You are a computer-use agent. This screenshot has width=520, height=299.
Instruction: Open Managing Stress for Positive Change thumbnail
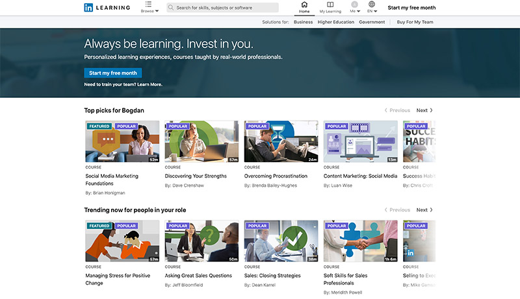point(122,241)
